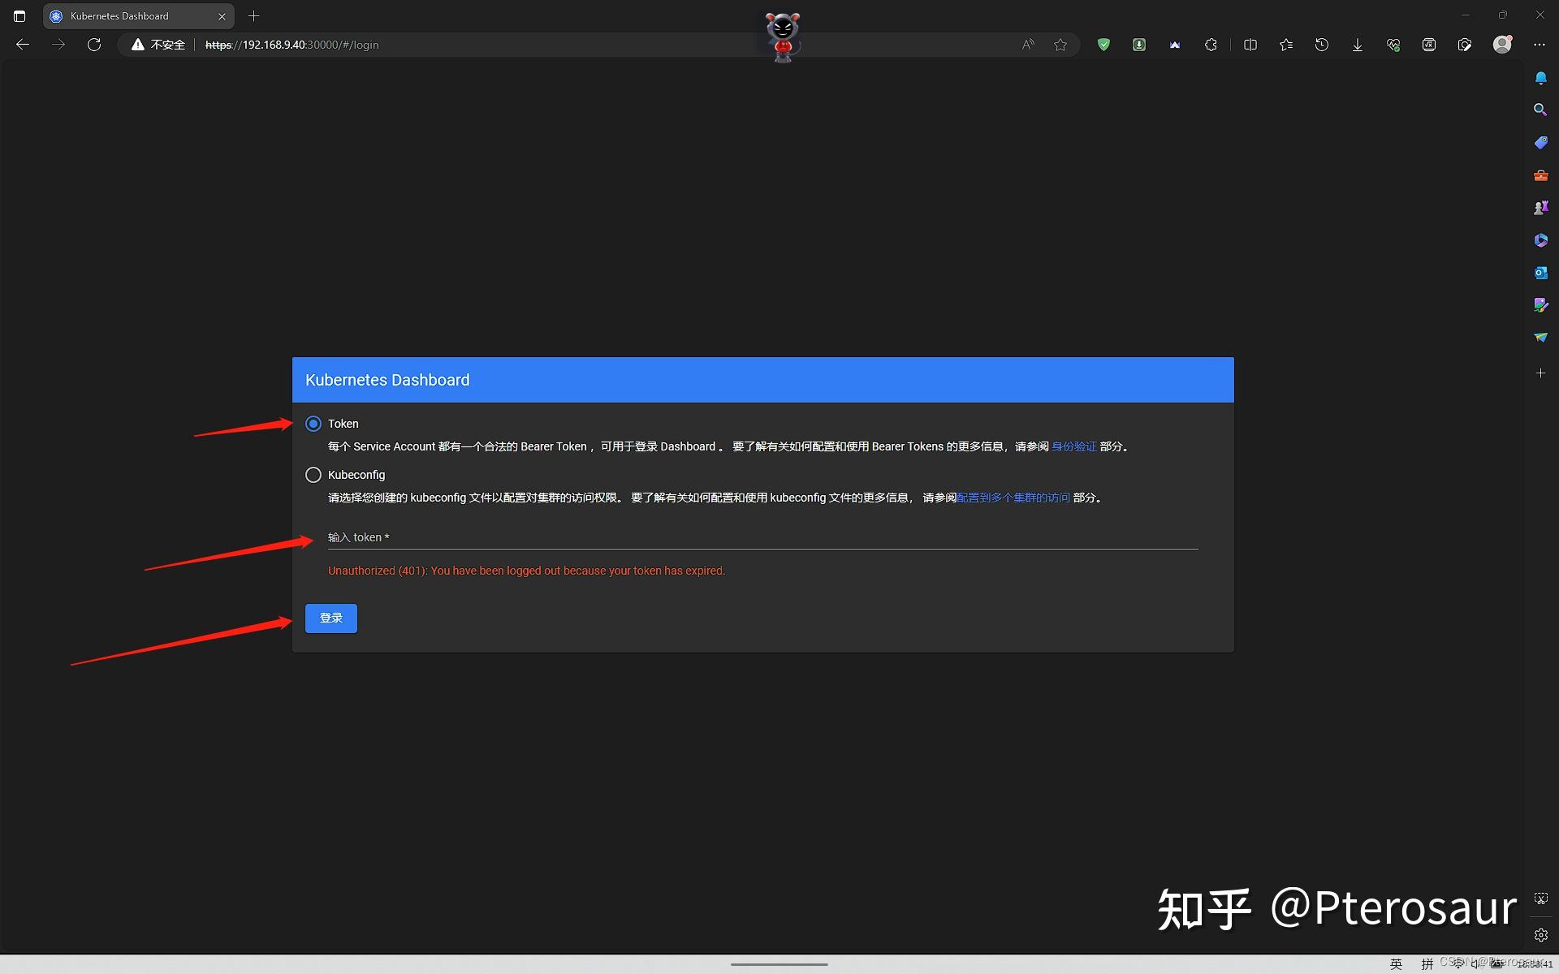Open a new browser tab
This screenshot has width=1559, height=974.
[253, 15]
